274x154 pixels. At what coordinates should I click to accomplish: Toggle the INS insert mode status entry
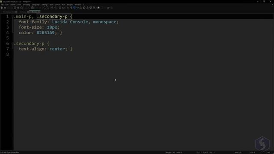point(269,153)
